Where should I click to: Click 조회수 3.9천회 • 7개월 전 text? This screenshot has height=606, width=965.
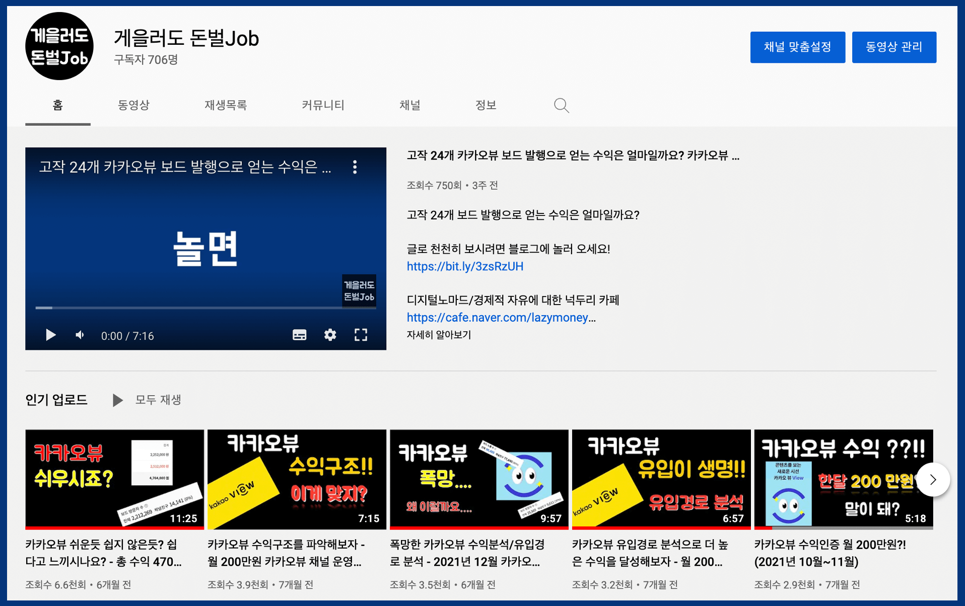260,585
